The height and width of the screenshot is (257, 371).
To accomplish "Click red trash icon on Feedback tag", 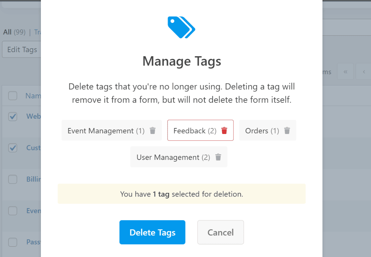I will click(224, 131).
